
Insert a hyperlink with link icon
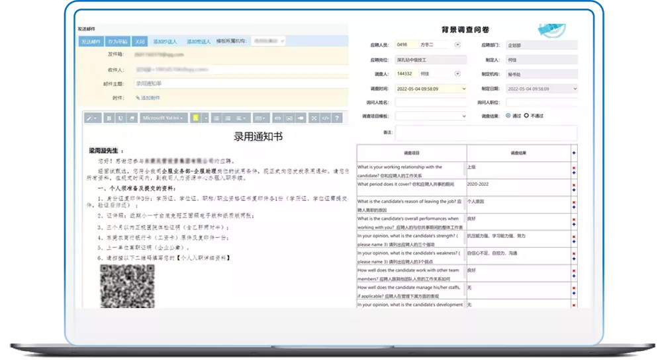tap(278, 118)
